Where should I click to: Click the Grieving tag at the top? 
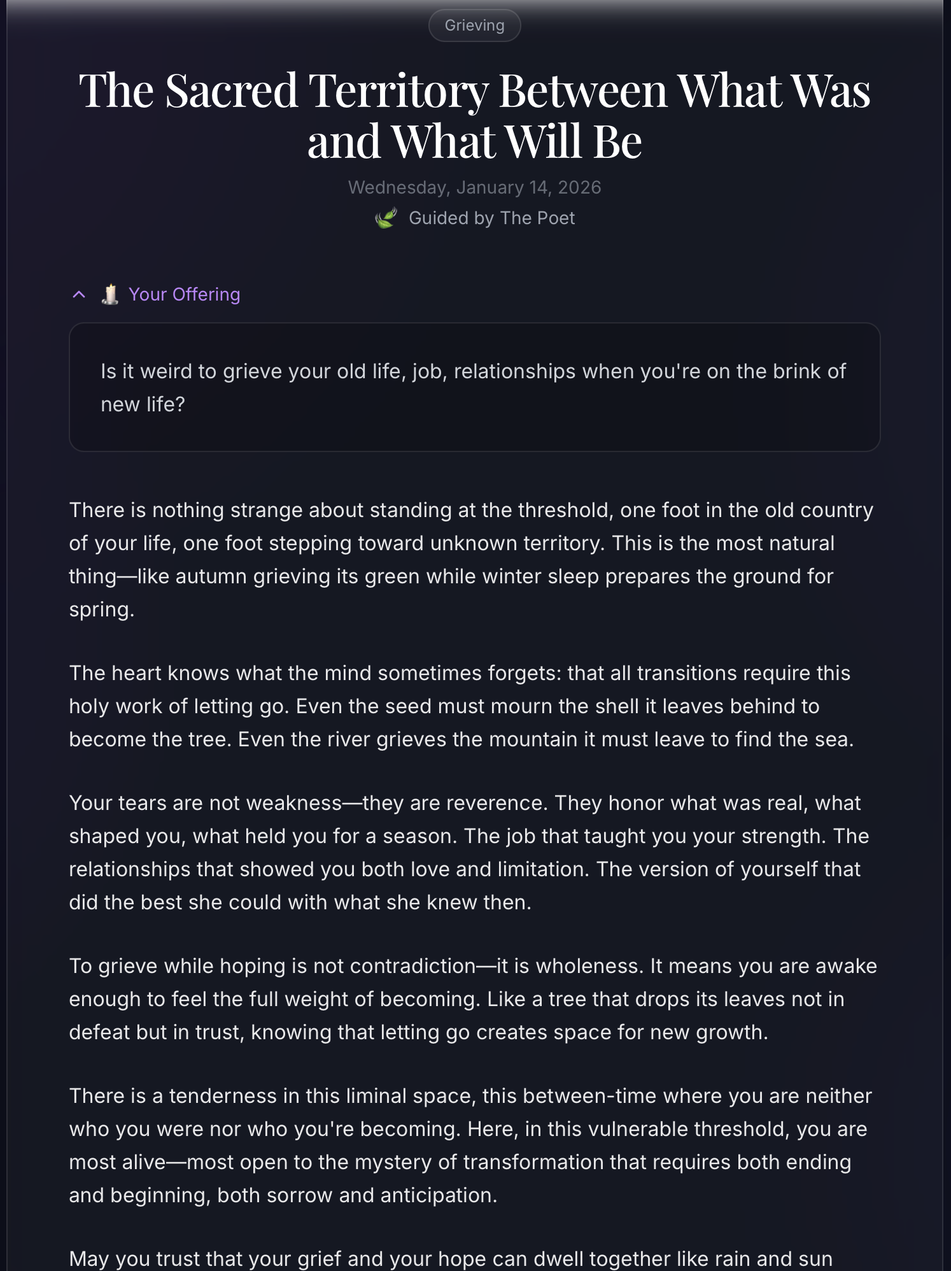tap(474, 25)
